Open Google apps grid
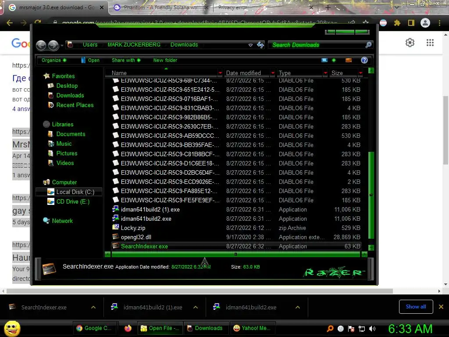This screenshot has height=337, width=449. click(x=430, y=43)
